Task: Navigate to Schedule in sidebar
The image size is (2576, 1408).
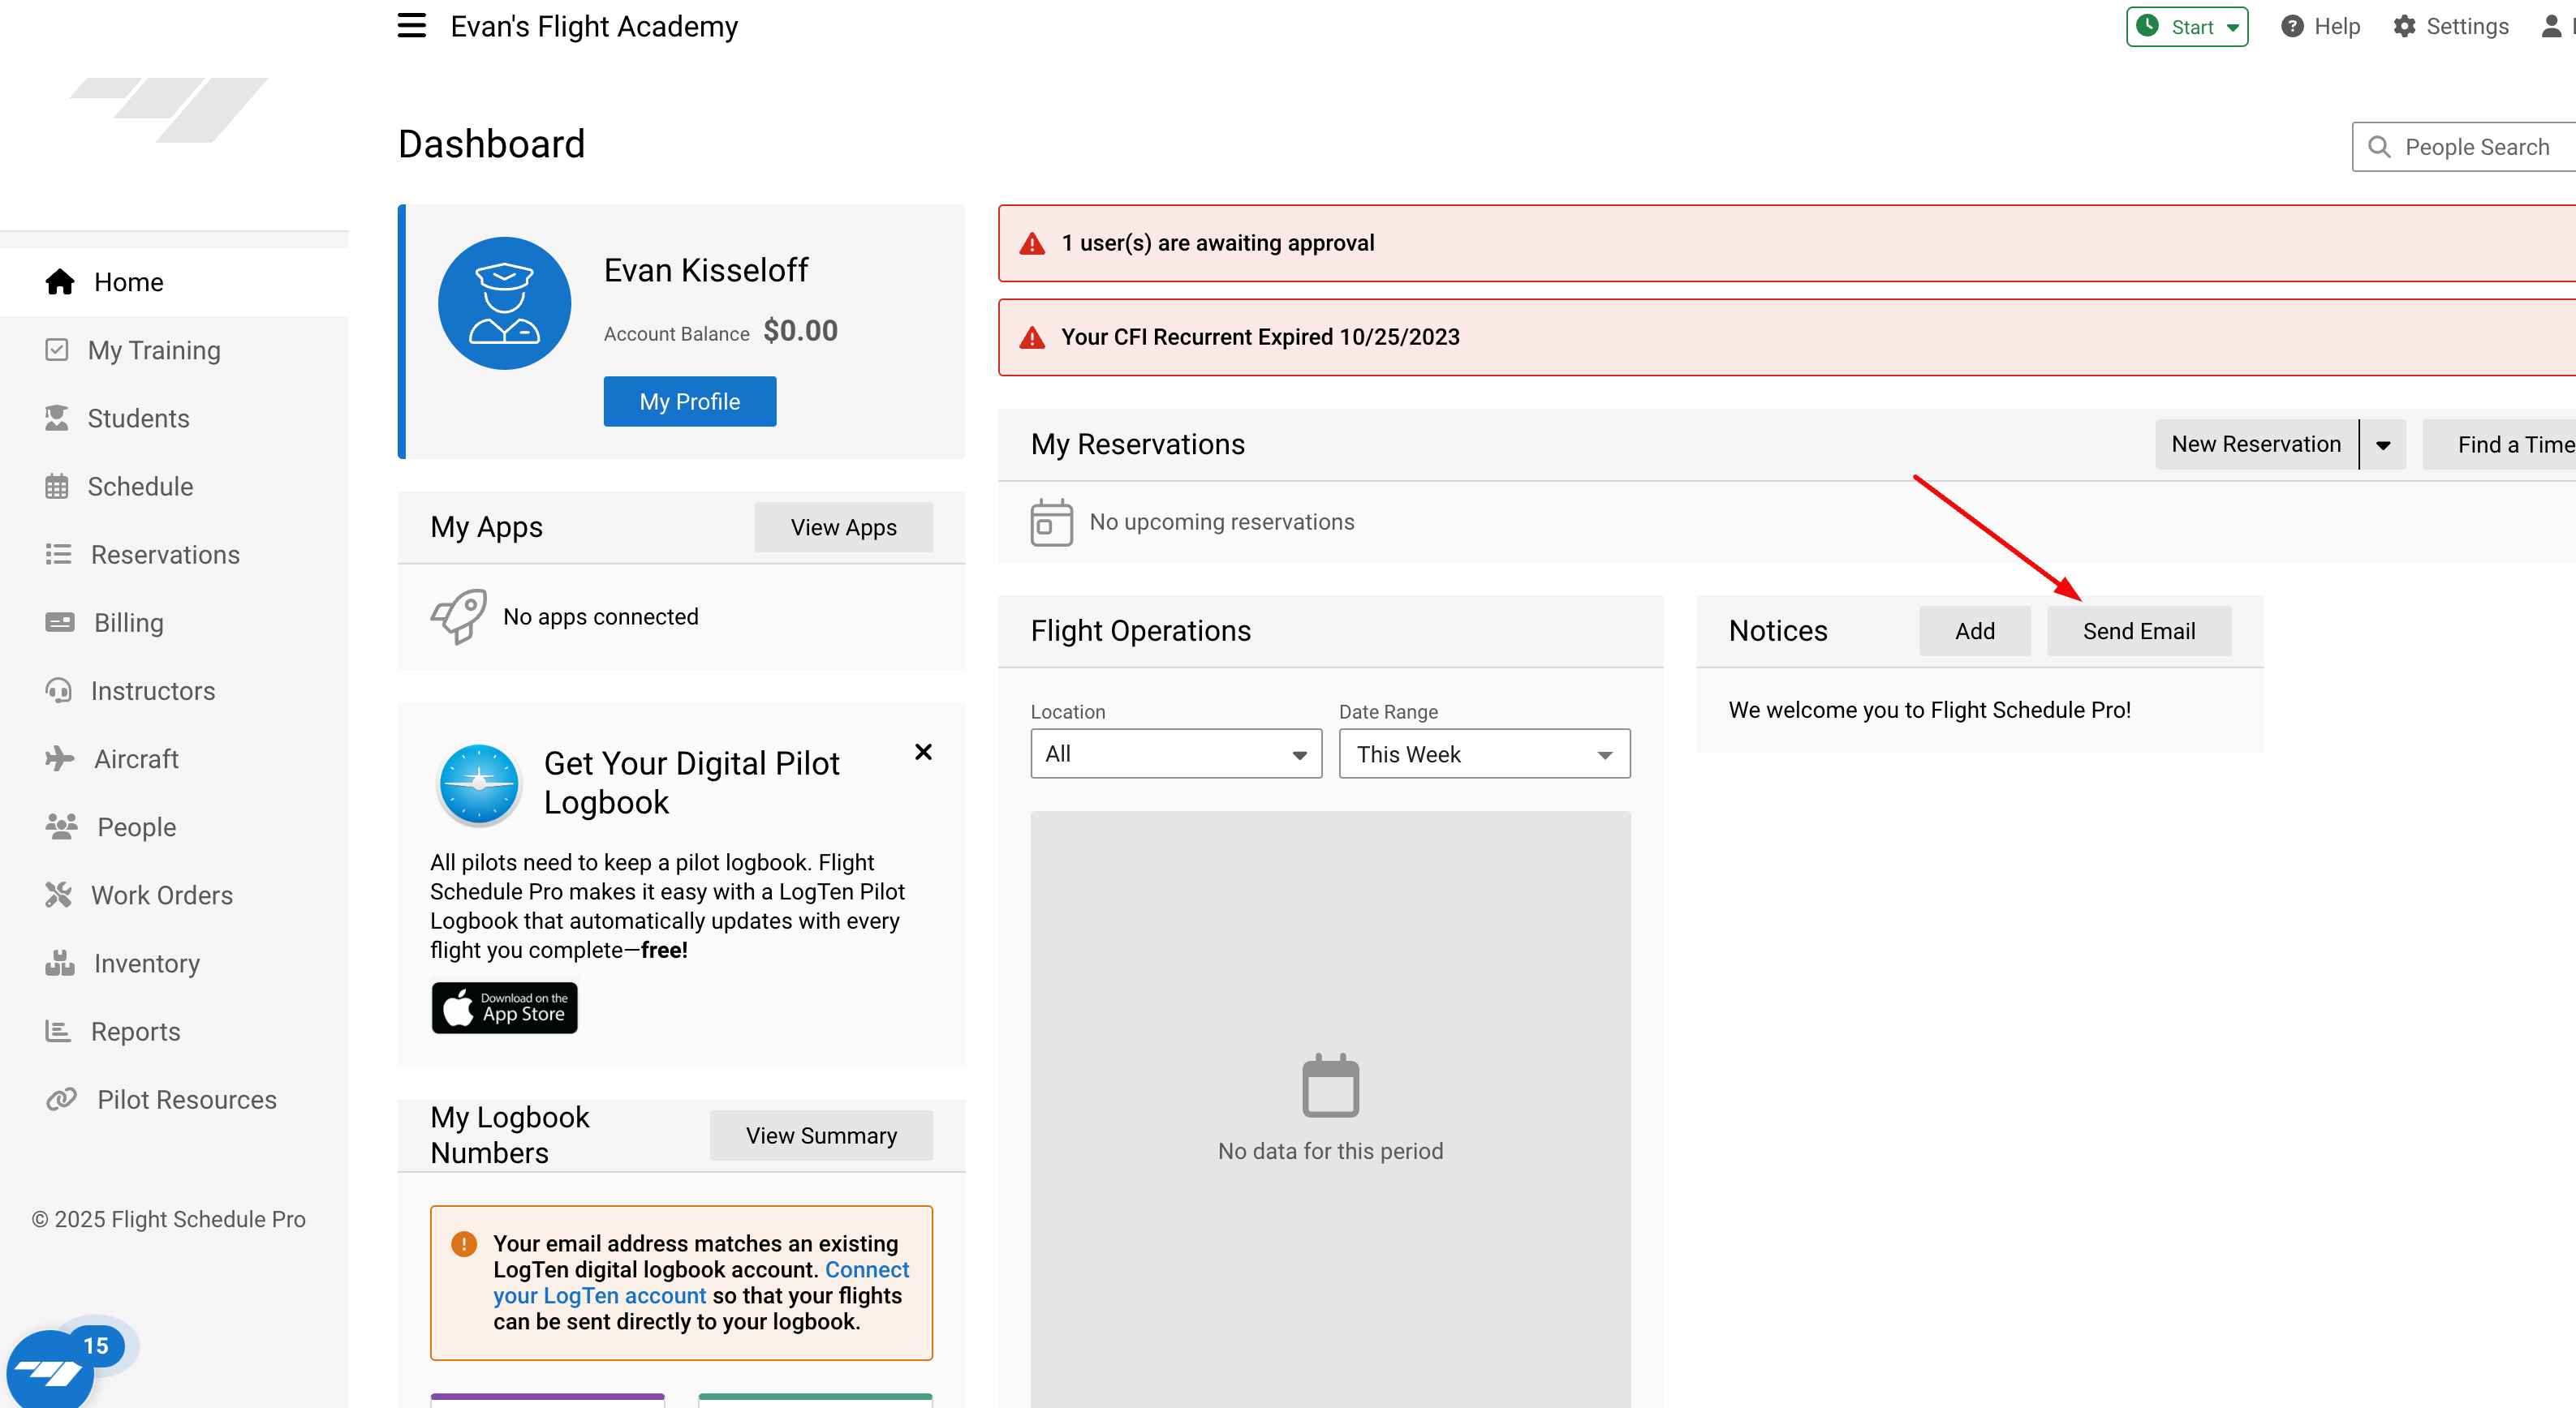Action: pyautogui.click(x=174, y=487)
